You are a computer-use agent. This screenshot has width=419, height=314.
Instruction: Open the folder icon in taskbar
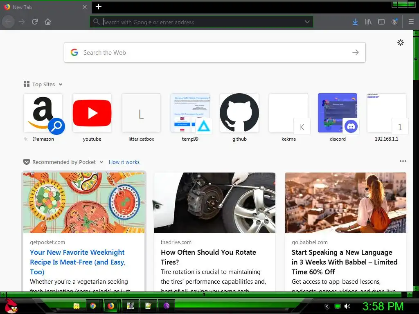coord(77,306)
